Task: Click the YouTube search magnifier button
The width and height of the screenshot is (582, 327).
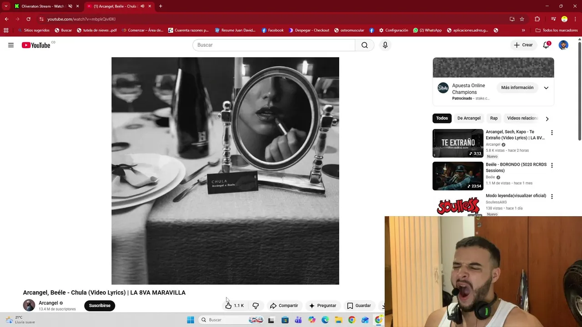Action: (365, 45)
